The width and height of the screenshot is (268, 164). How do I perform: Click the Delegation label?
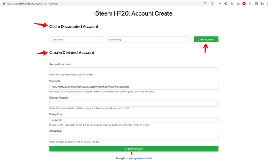55,114
